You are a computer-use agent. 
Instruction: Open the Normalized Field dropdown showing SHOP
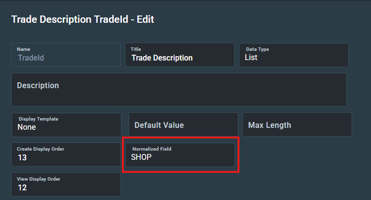180,155
